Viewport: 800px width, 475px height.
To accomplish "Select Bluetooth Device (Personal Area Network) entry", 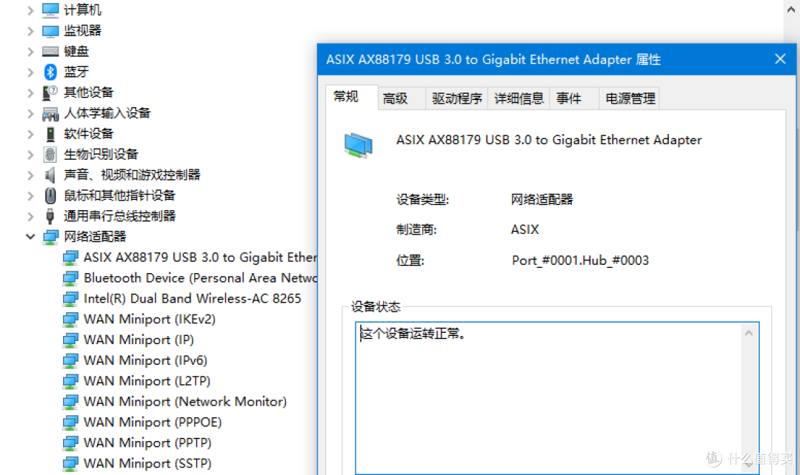I will [200, 277].
